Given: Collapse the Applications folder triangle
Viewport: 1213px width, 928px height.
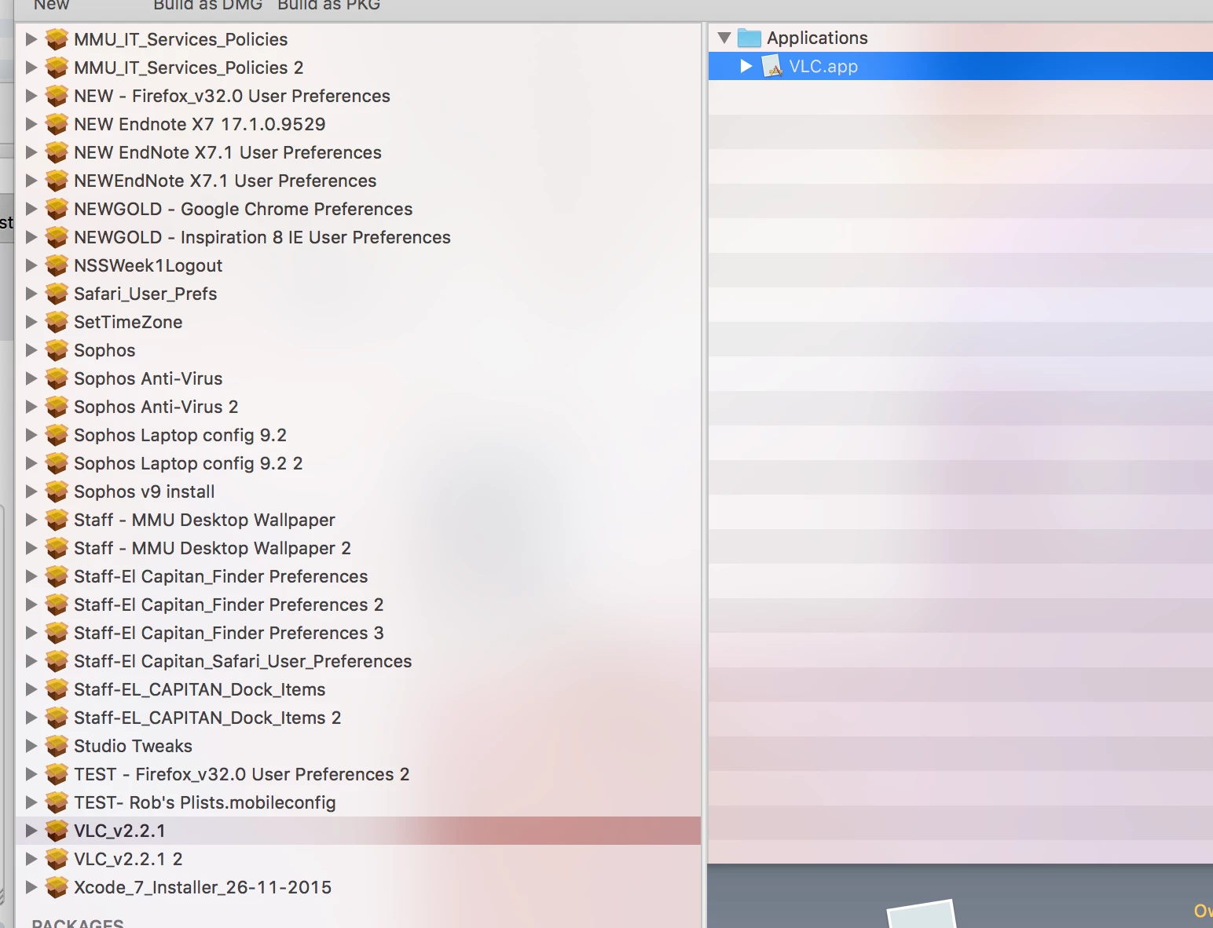Looking at the screenshot, I should tap(724, 38).
